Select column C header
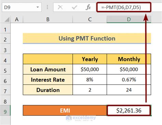The width and height of the screenshot is (162, 125). pos(90,19)
